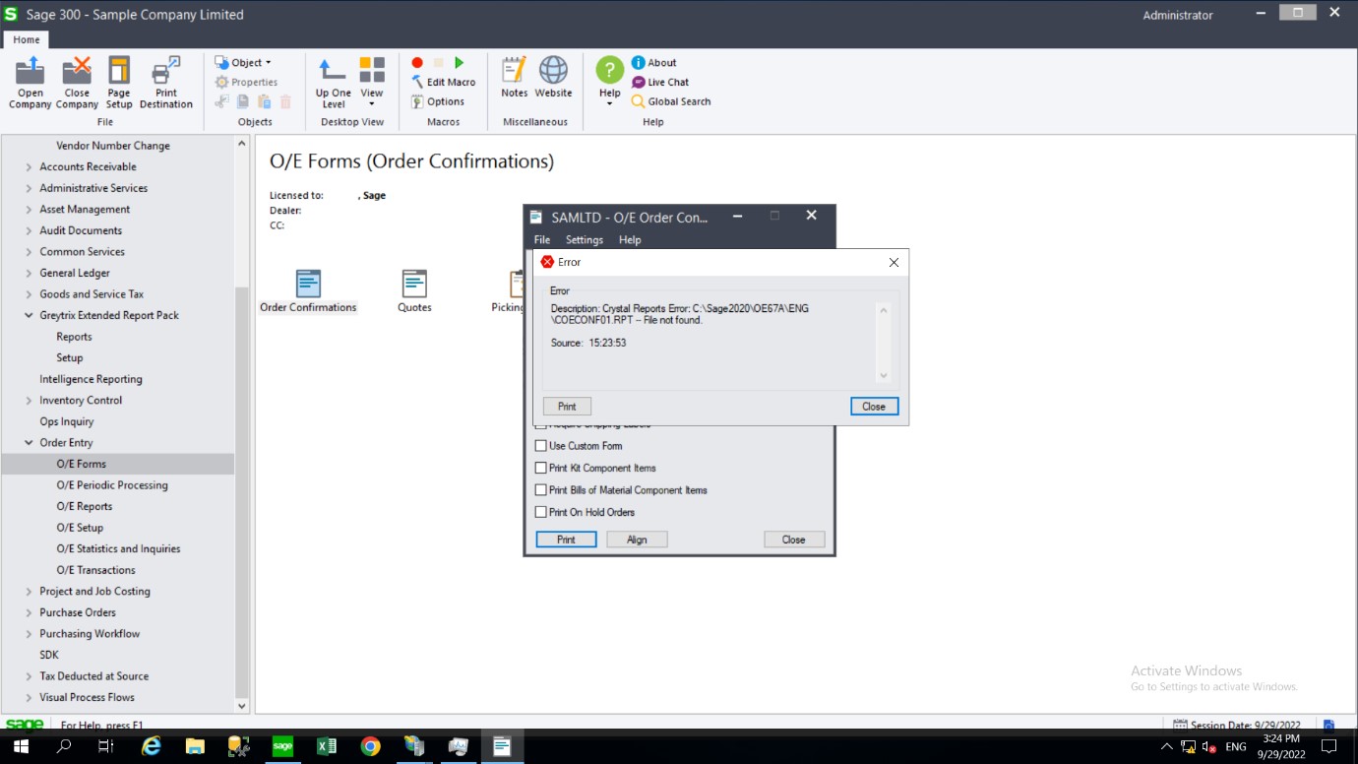This screenshot has height=764, width=1358.
Task: Expand the Project and Job Costing node
Action: click(x=29, y=592)
